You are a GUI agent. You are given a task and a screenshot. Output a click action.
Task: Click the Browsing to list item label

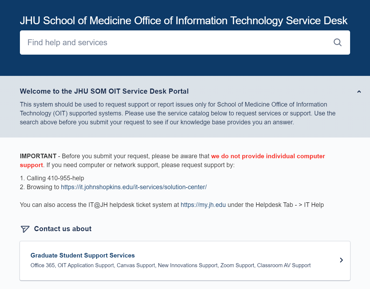[x=43, y=187]
